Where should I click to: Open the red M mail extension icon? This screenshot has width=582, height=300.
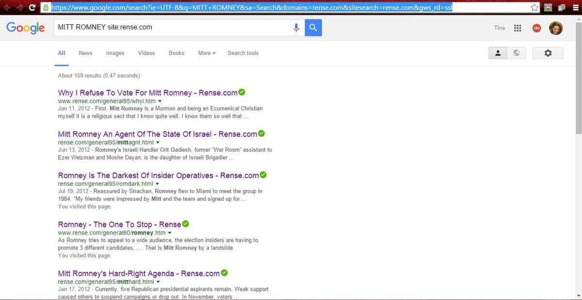(x=548, y=8)
